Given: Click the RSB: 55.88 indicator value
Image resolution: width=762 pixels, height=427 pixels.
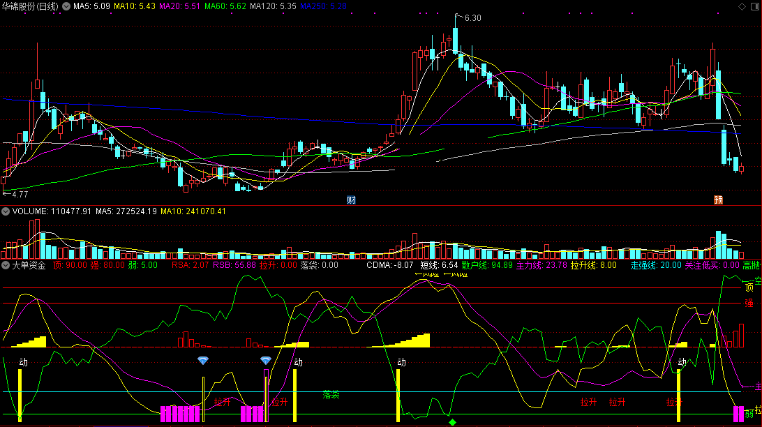Looking at the screenshot, I should [234, 265].
